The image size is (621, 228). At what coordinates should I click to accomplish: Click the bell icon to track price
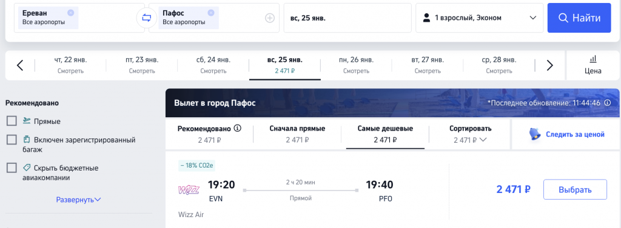[x=535, y=134]
